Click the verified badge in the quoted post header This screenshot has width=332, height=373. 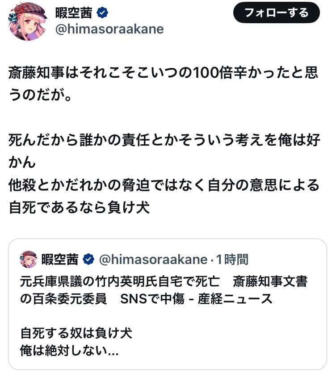point(88,259)
